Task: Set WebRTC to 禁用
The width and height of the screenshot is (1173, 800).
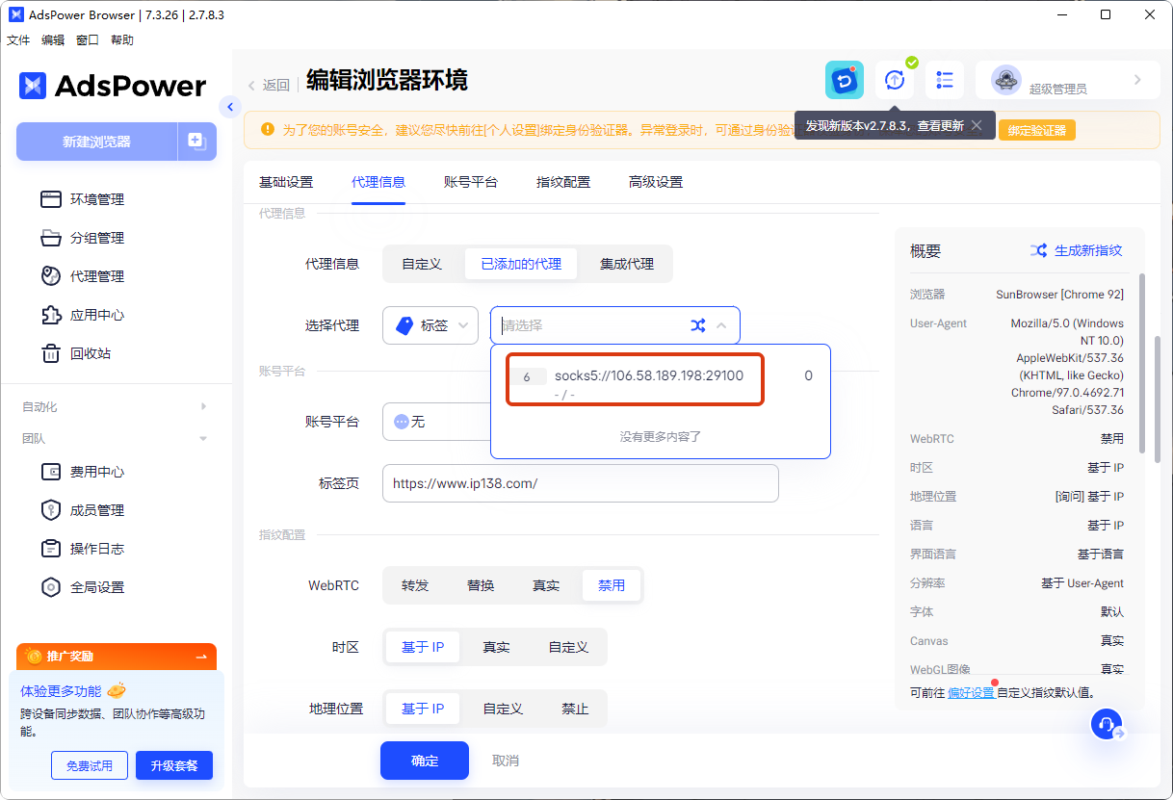Action: click(x=612, y=585)
